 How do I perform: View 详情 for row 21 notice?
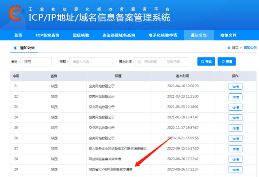click(x=235, y=86)
